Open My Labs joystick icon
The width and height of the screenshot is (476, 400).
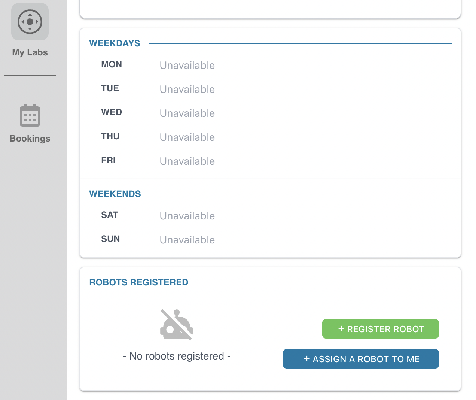coord(30,22)
